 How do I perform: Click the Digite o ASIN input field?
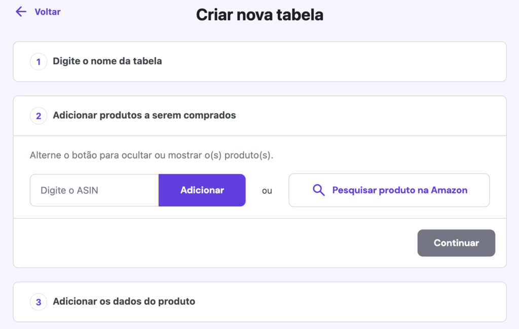[94, 190]
